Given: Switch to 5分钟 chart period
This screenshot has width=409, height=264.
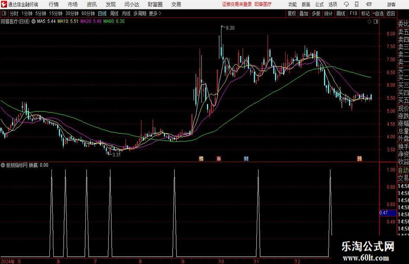Looking at the screenshot, I should (41, 13).
